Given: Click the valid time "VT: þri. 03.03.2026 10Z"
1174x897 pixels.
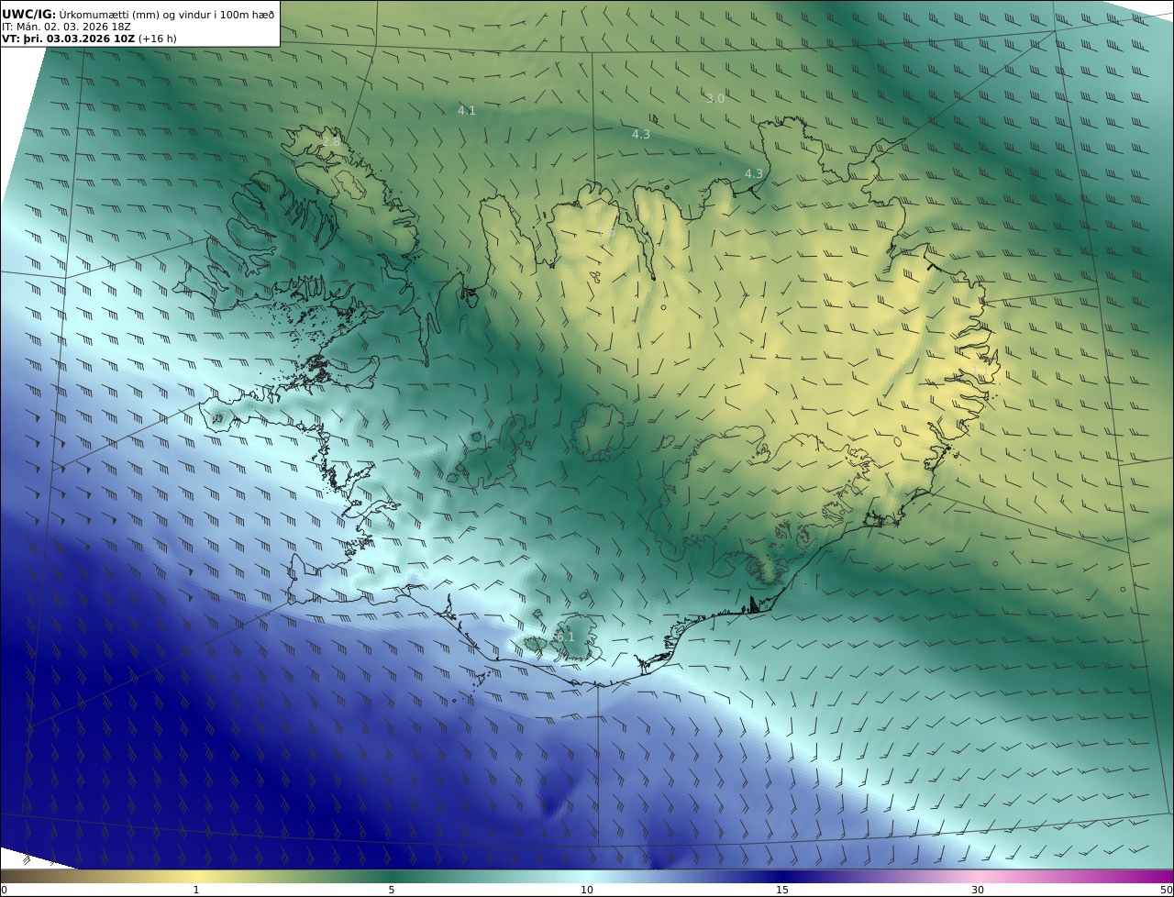Looking at the screenshot, I should tap(69, 39).
